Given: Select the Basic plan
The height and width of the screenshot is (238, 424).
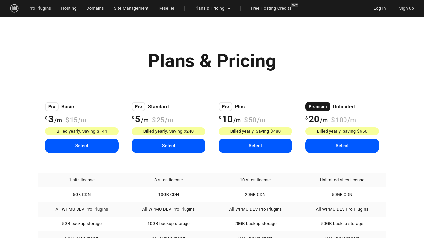Looking at the screenshot, I should click(82, 146).
